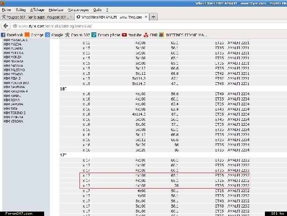The height and width of the screenshot is (216, 287).
Task: Open MIM NOVARA sidebar link
Action: pyautogui.click(x=13, y=61)
